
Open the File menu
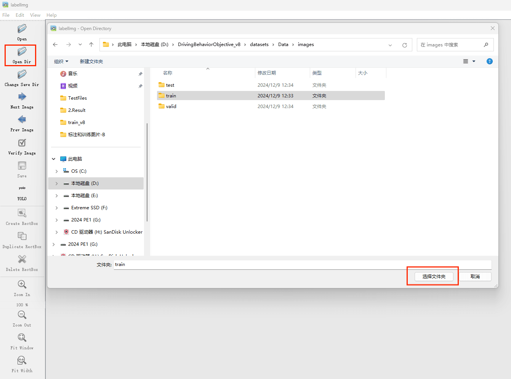click(6, 15)
